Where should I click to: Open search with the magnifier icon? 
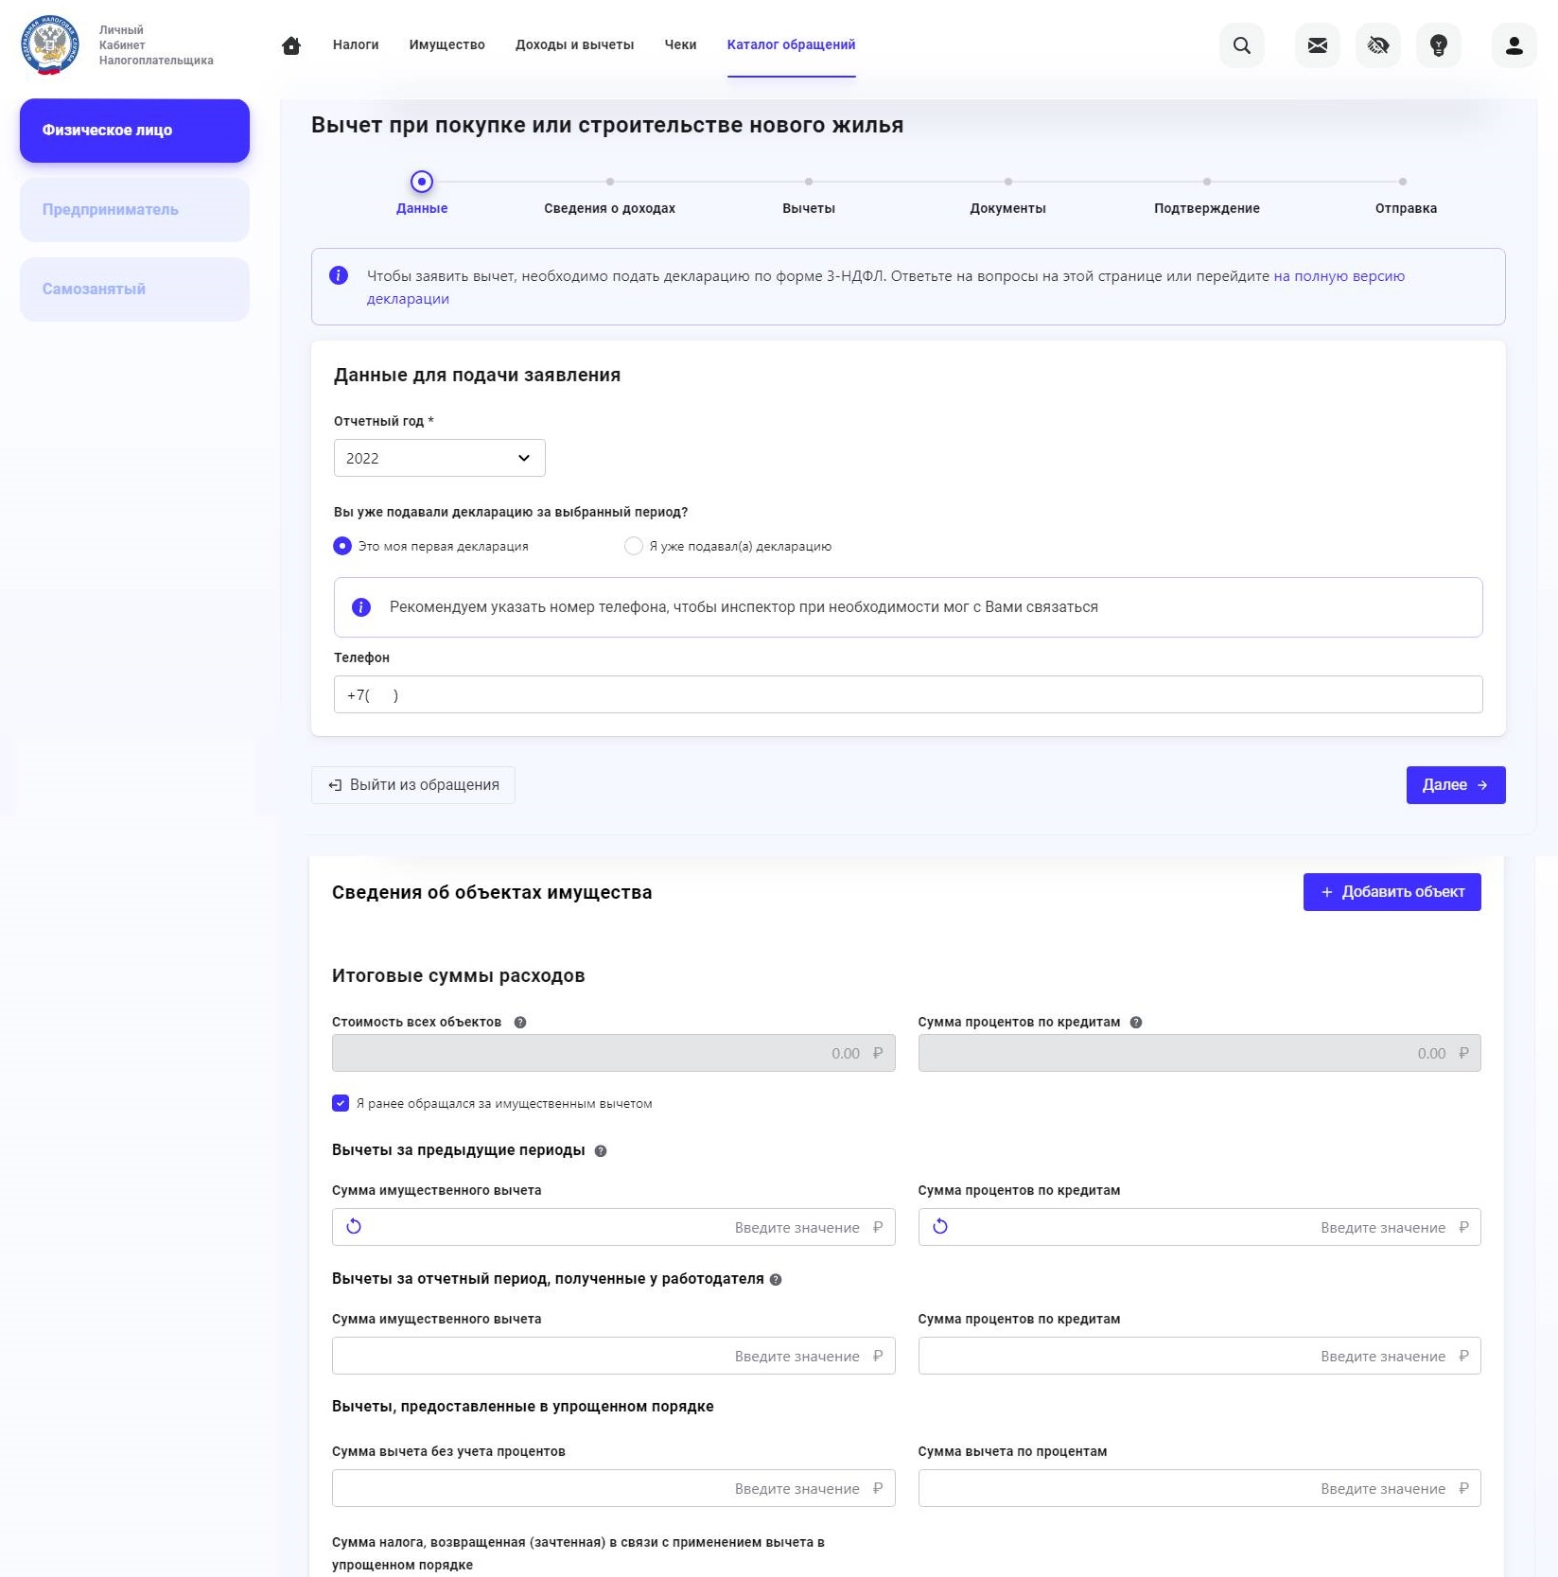pos(1241,45)
